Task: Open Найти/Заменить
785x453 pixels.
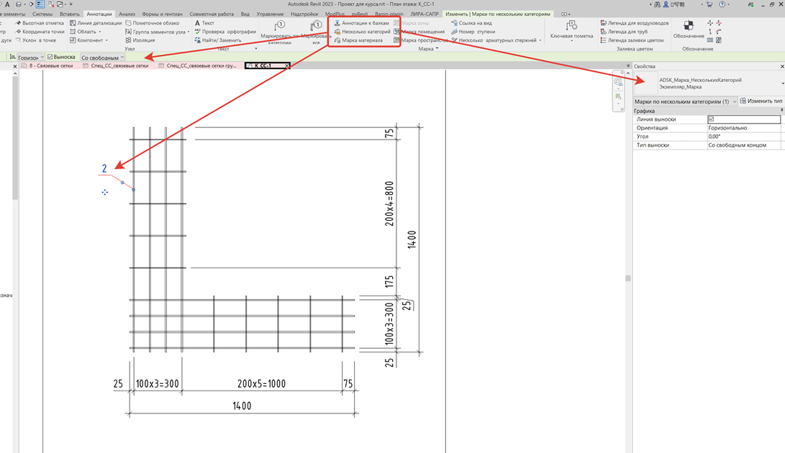Action: [218, 40]
